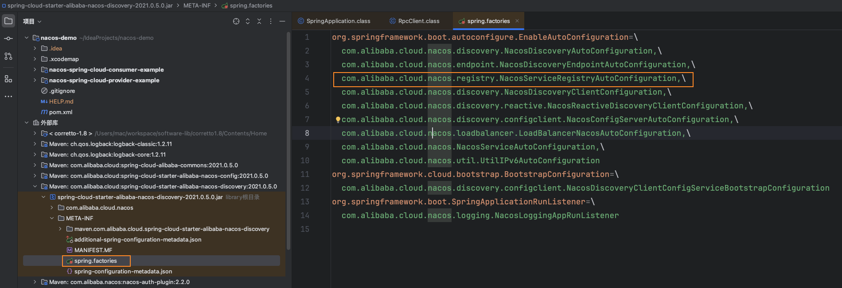Select the nacos-demo project root

tap(58, 38)
